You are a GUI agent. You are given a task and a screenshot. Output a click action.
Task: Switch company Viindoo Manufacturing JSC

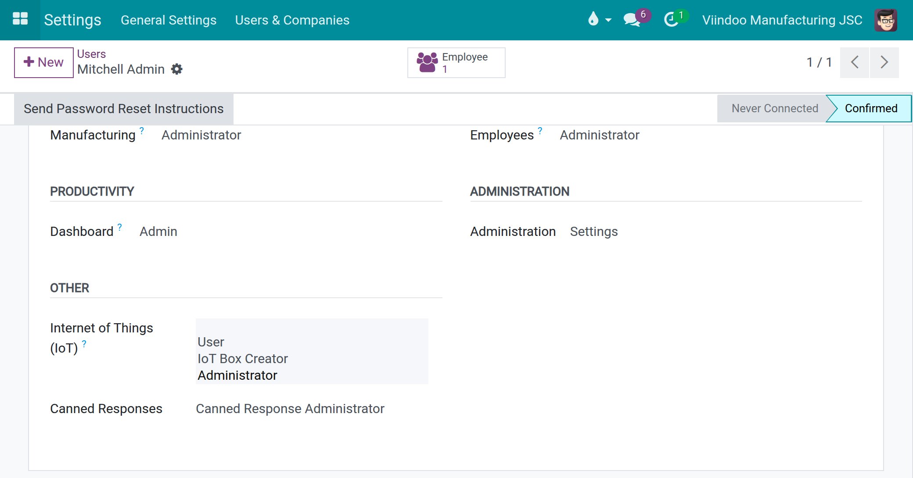[782, 20]
